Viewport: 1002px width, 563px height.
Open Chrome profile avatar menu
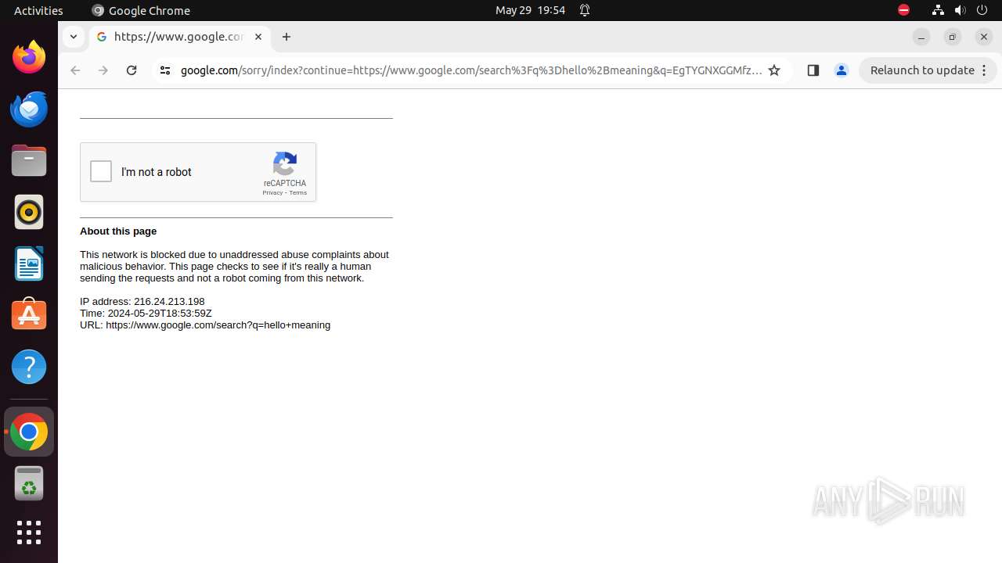(842, 70)
